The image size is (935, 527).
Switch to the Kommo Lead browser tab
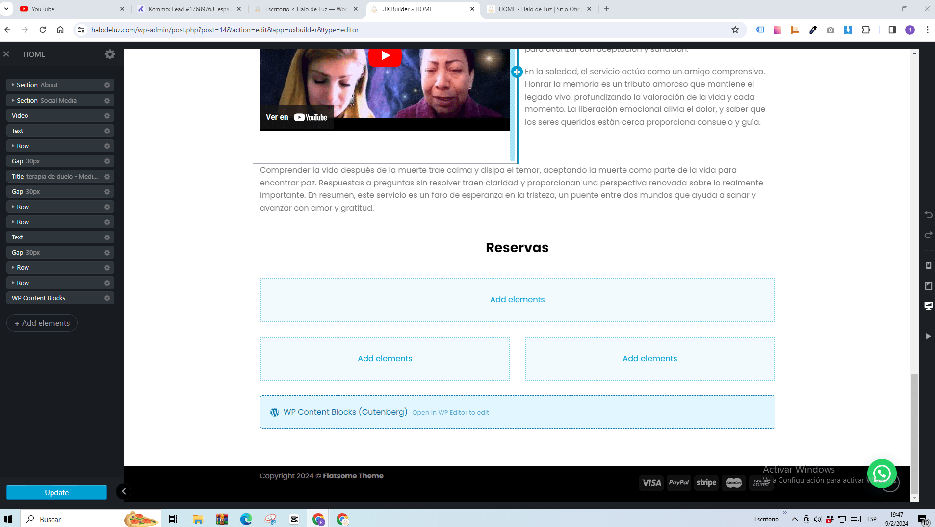click(x=189, y=9)
